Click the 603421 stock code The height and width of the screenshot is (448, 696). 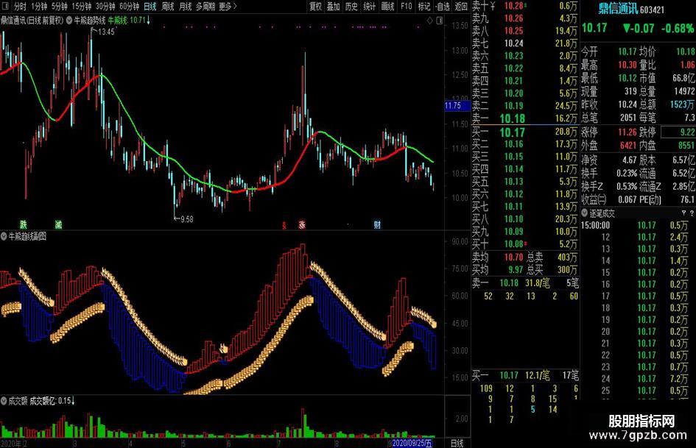tap(652, 10)
